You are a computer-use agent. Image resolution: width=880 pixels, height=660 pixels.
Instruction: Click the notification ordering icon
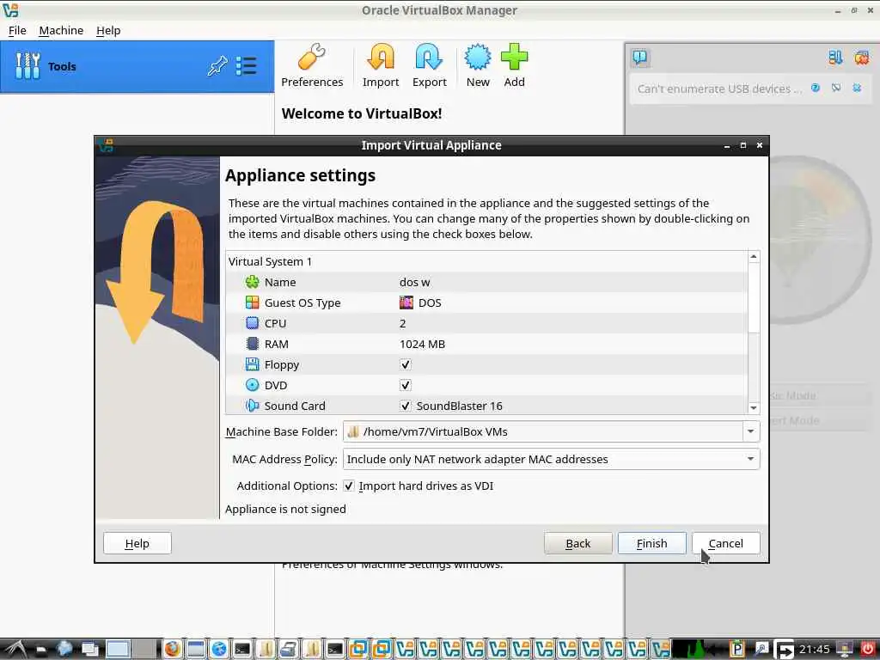[835, 57]
